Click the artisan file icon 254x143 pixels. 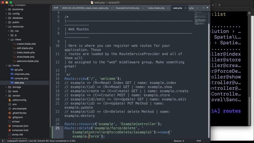coord(10,122)
